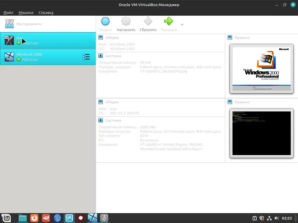Click 'VT-x/AMD-V, Nested Paging' for Windows 2000
The height and width of the screenshot is (223, 298).
[164, 71]
